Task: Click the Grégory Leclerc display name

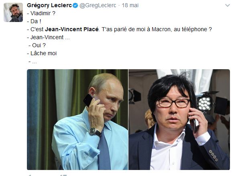Action: (x=49, y=5)
